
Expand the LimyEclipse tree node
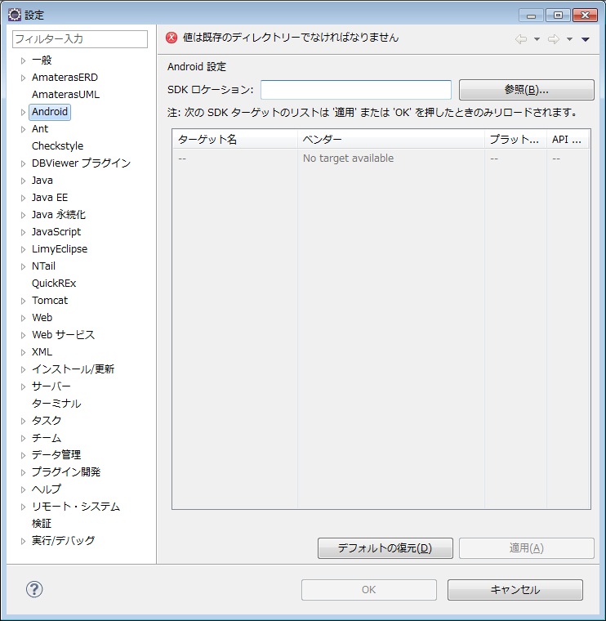coord(23,249)
